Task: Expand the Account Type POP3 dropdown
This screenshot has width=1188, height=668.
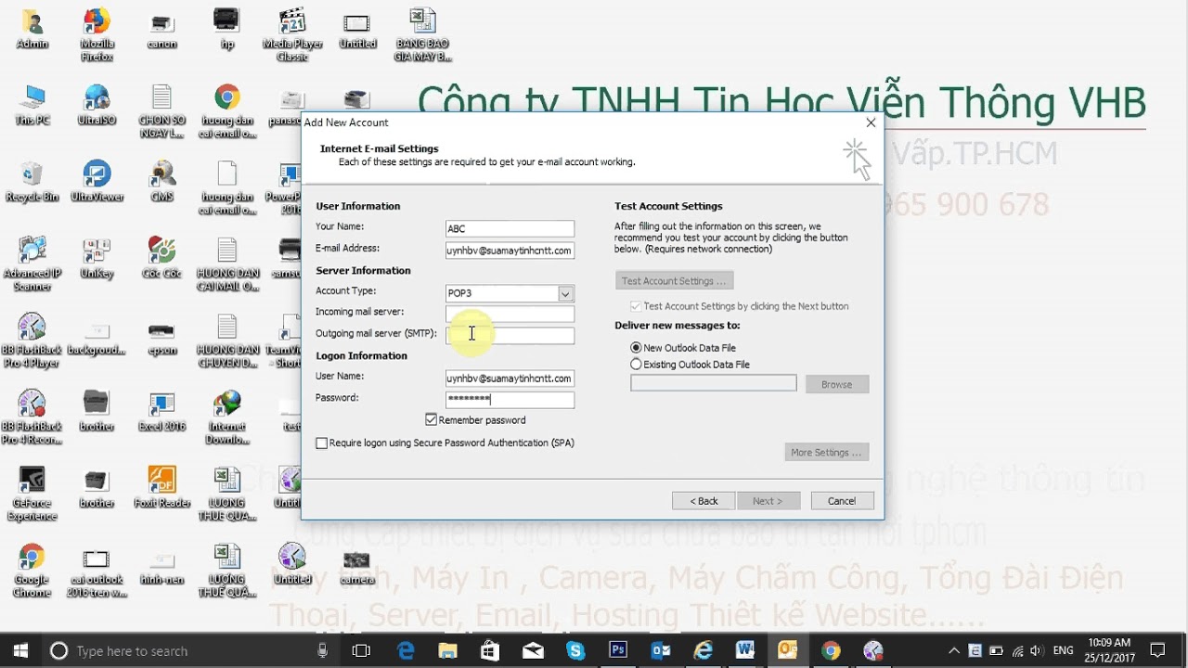Action: click(565, 293)
